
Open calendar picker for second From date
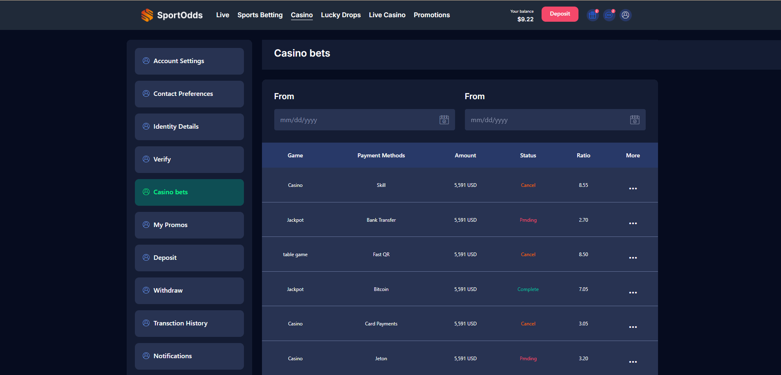point(635,120)
